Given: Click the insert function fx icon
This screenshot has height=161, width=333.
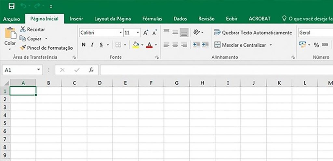Looking at the screenshot, I should point(91,70).
